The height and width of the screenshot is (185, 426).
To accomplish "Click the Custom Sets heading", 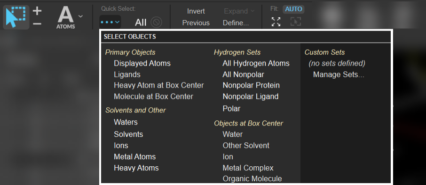I will point(324,52).
